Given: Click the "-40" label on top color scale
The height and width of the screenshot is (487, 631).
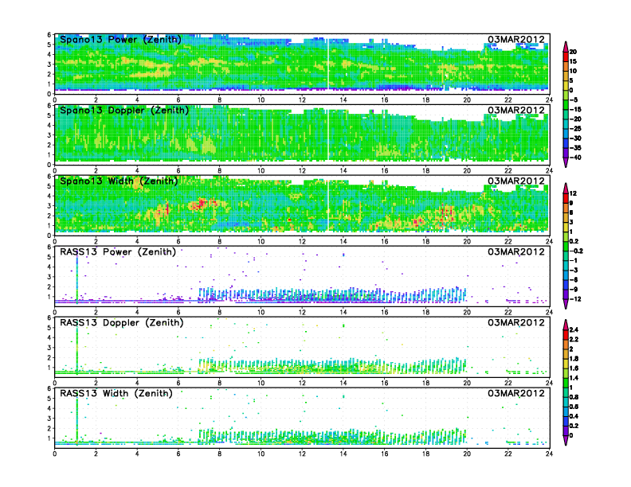Looking at the screenshot, I should 575,158.
